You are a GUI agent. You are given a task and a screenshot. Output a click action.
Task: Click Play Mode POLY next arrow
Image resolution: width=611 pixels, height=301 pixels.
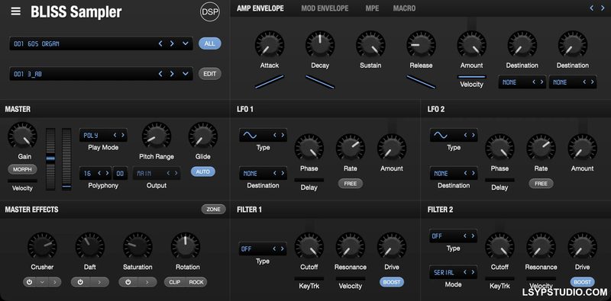pyautogui.click(x=123, y=136)
